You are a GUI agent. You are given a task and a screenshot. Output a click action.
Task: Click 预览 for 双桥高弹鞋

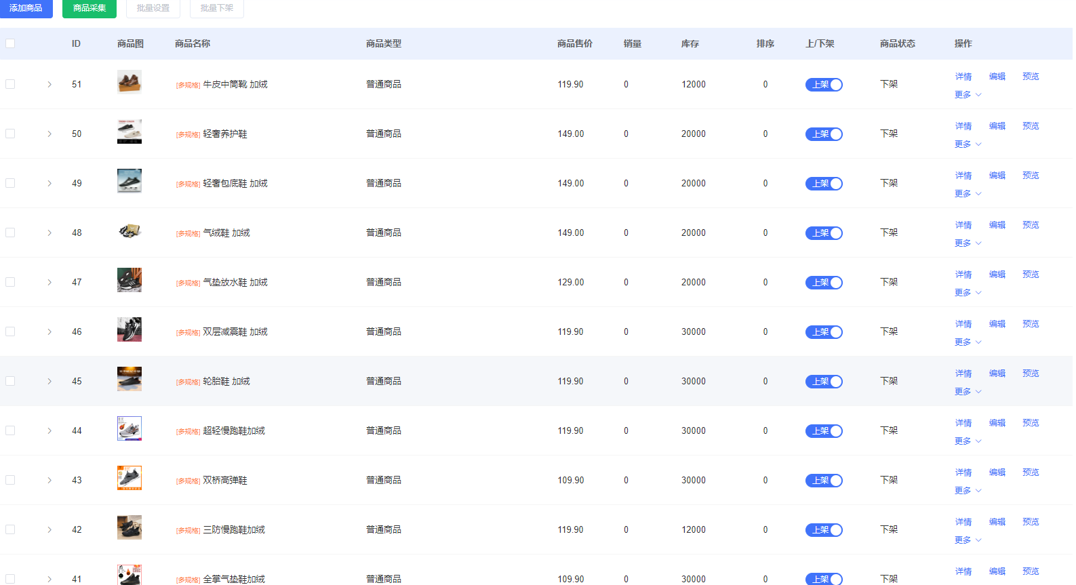[x=1031, y=472]
